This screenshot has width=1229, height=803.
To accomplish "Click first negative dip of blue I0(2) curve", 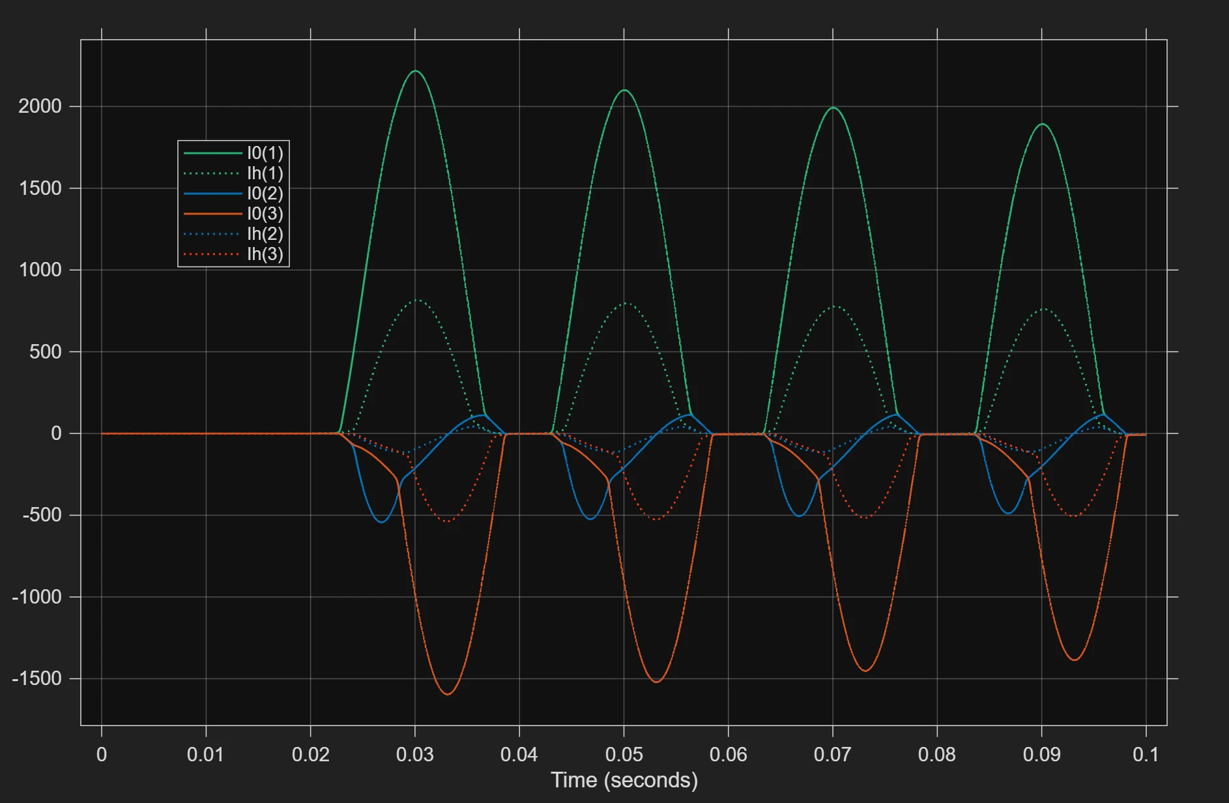I will (382, 522).
